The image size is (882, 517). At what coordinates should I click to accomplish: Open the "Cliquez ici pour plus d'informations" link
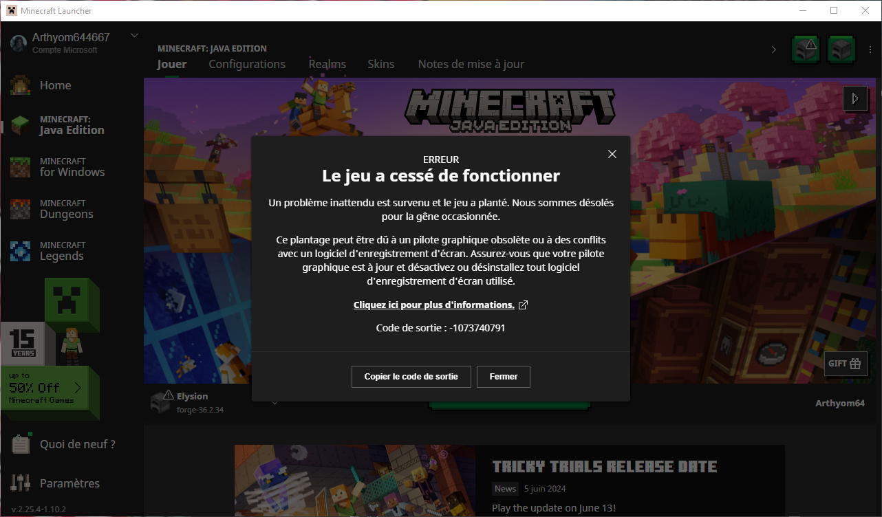tap(434, 305)
